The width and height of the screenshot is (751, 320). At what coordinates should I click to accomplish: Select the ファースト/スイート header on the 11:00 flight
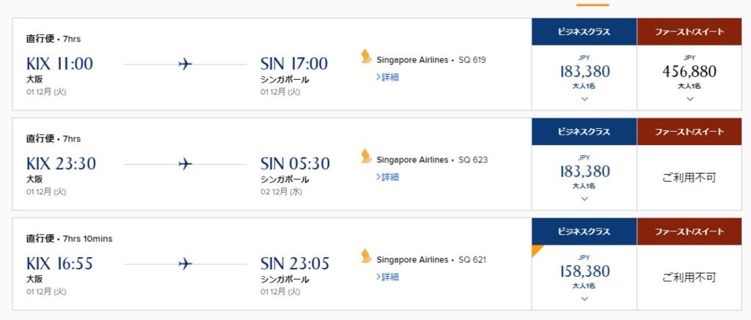[x=689, y=32]
